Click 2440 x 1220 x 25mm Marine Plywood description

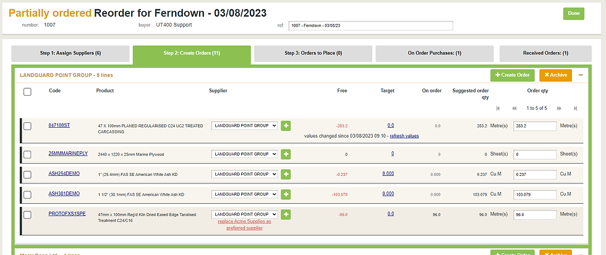[x=131, y=154]
